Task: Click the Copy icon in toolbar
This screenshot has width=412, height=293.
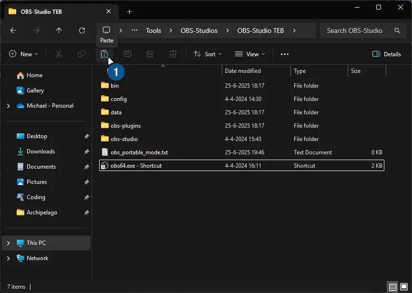Action: click(x=82, y=54)
